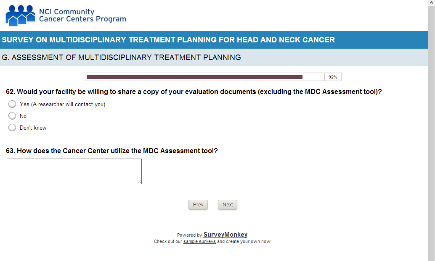Focus the MDC Assessment tool answer text box

74,171
